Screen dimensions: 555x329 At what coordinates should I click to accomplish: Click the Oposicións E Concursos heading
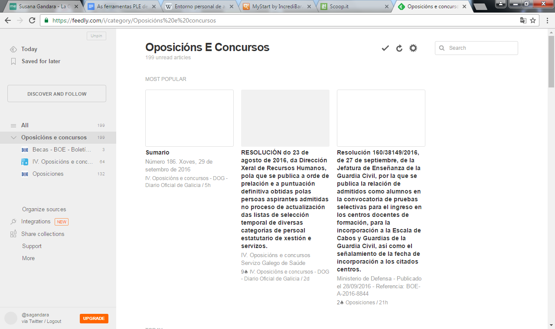[207, 48]
